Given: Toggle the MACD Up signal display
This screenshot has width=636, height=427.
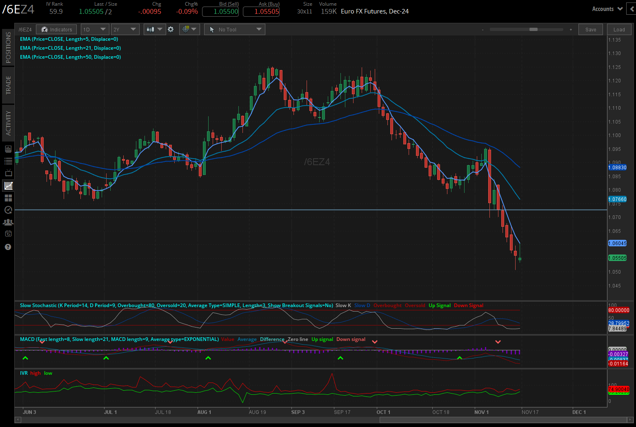Looking at the screenshot, I should point(322,339).
